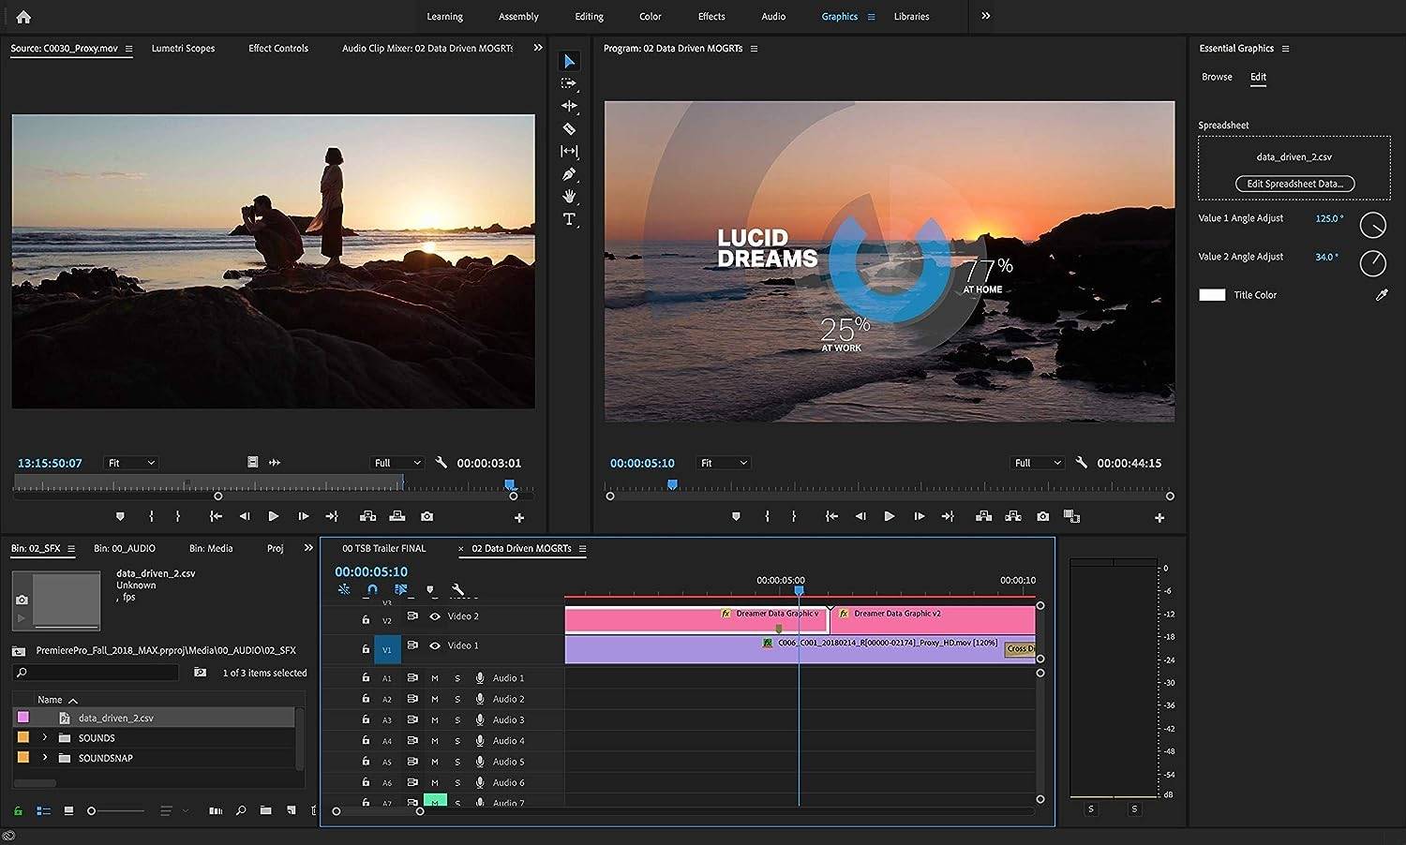Select the Track Select Forward tool

click(x=569, y=83)
